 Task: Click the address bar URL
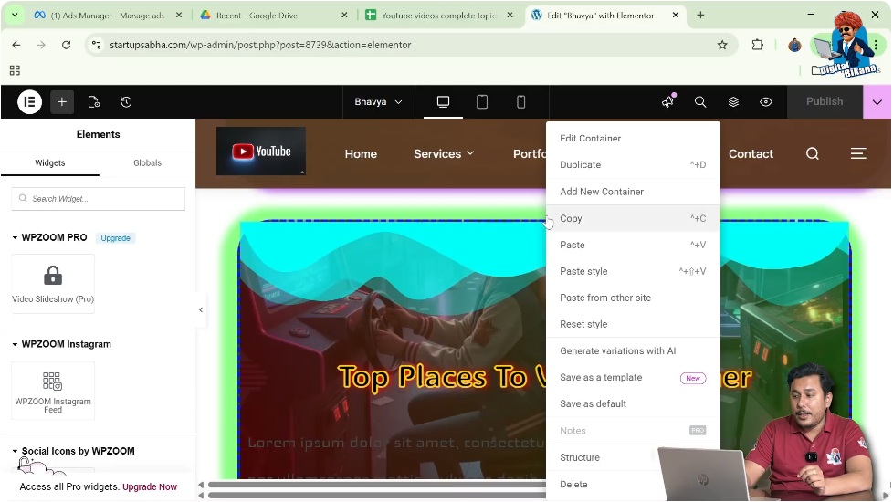tap(260, 45)
